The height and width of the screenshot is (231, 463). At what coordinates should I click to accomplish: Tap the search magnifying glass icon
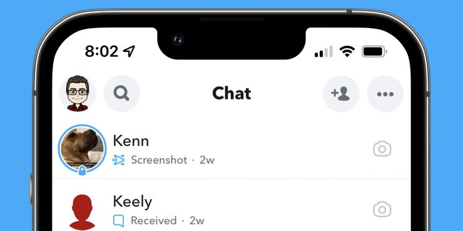(x=121, y=94)
